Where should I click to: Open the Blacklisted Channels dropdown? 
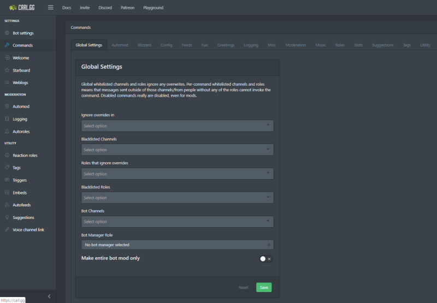pos(177,150)
